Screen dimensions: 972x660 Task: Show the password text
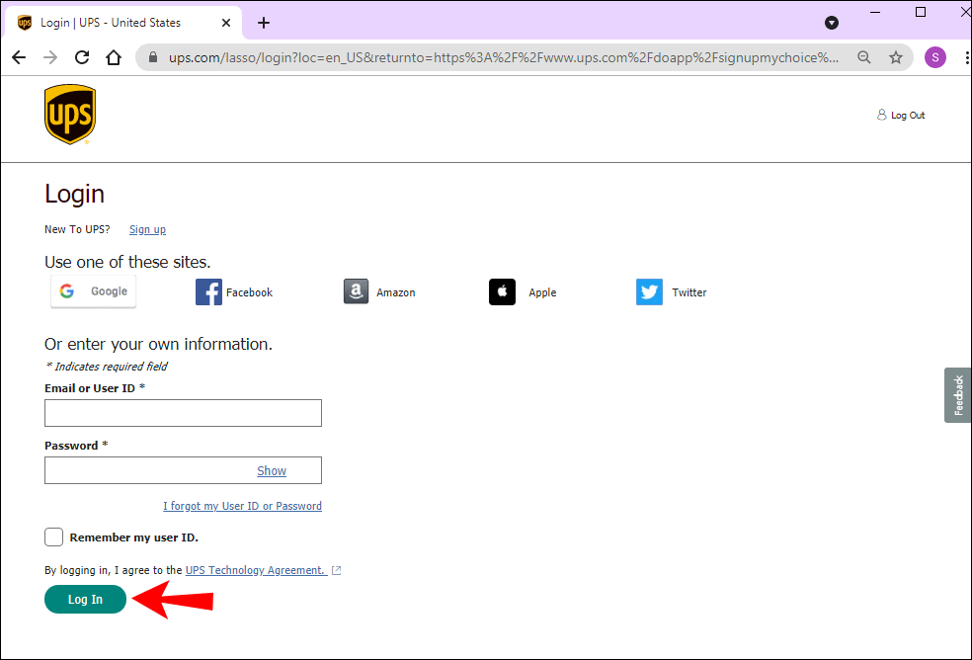coord(271,470)
